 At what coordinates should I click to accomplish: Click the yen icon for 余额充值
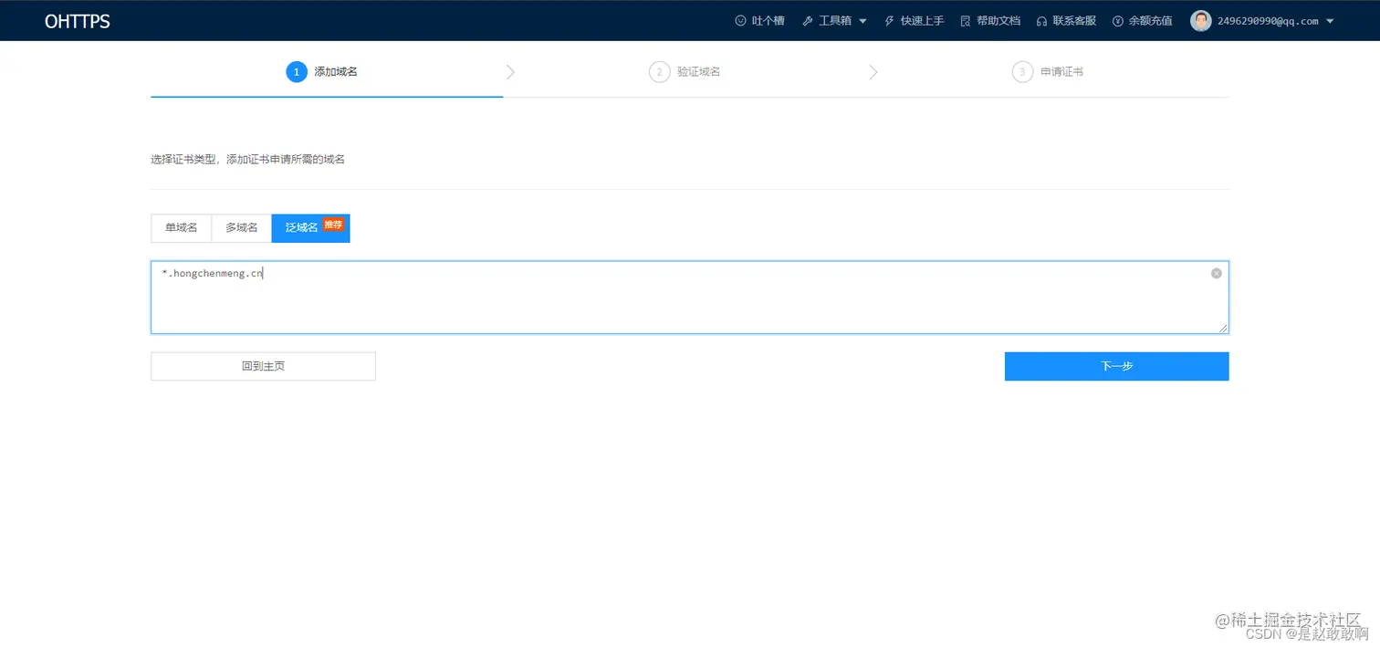tap(1118, 21)
